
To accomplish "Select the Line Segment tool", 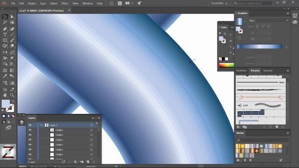I will coord(12,35).
